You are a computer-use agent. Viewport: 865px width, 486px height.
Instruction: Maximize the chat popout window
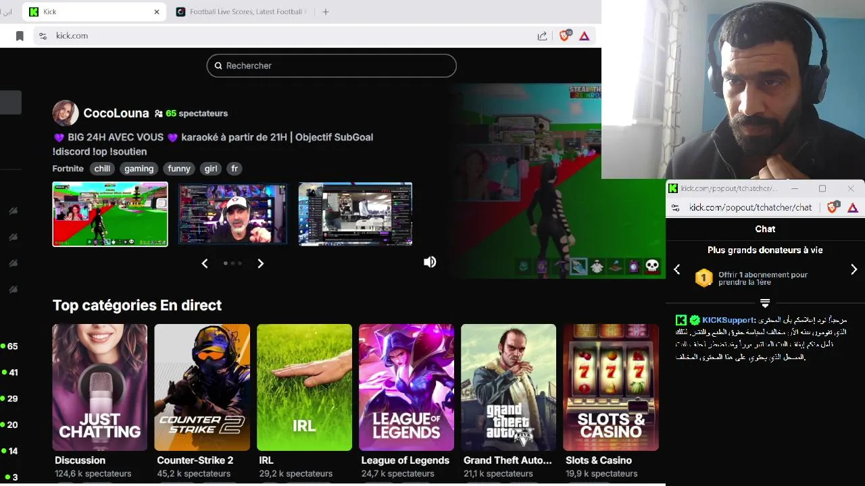[x=822, y=188]
